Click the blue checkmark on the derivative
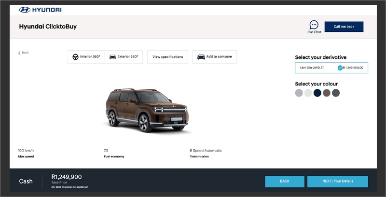The height and width of the screenshot is (197, 386). click(340, 68)
